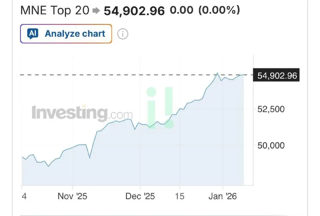Screen dimensions: 320x216
Task: Click the 0.00 change value in header
Action: coord(182,10)
